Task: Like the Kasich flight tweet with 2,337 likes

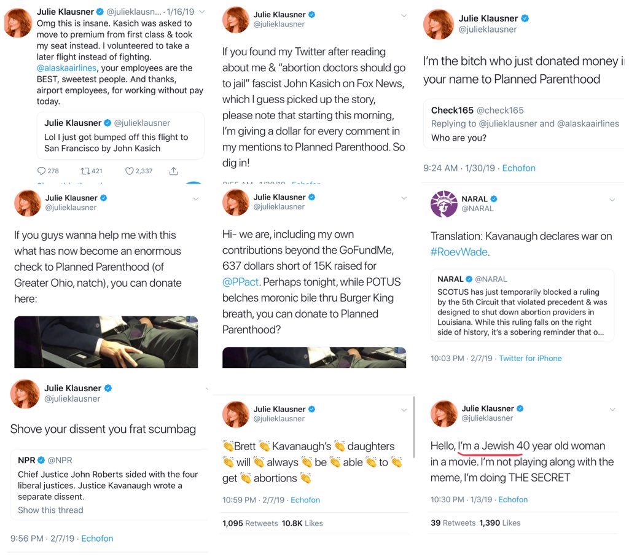Action: click(x=130, y=171)
